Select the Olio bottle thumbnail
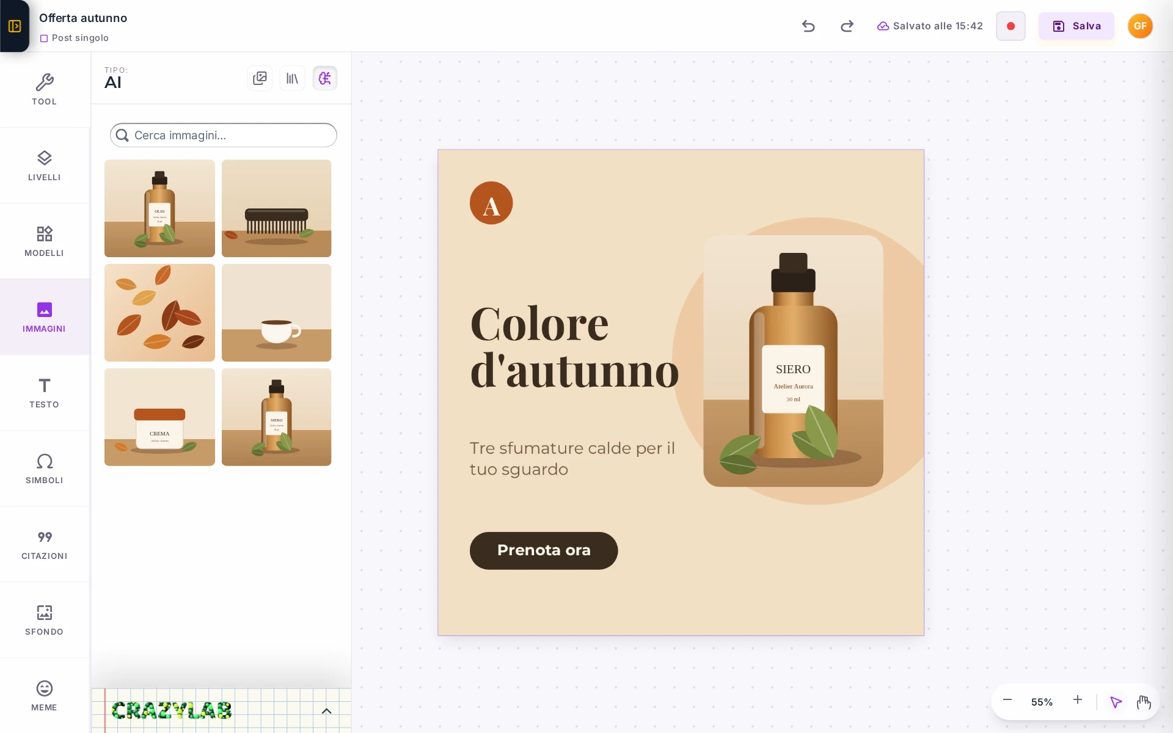Viewport: 1173px width, 733px height. pyautogui.click(x=159, y=208)
